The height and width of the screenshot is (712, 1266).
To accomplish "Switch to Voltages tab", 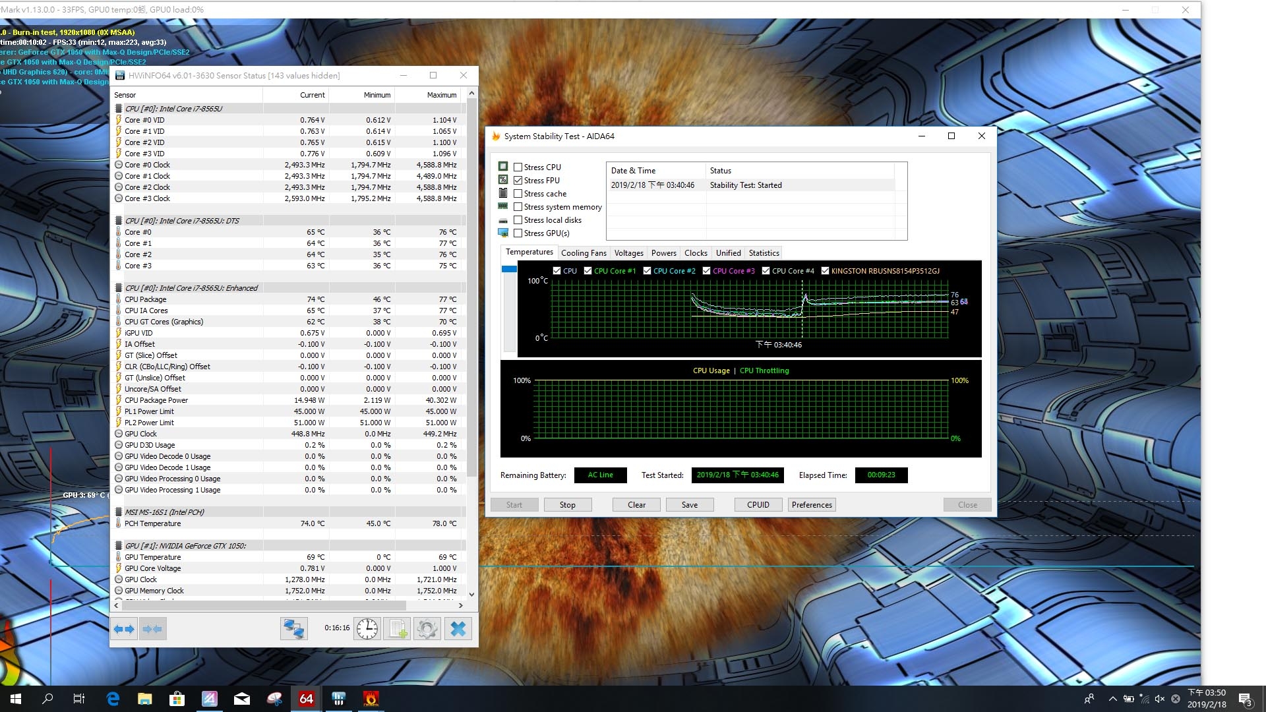I will click(x=628, y=253).
